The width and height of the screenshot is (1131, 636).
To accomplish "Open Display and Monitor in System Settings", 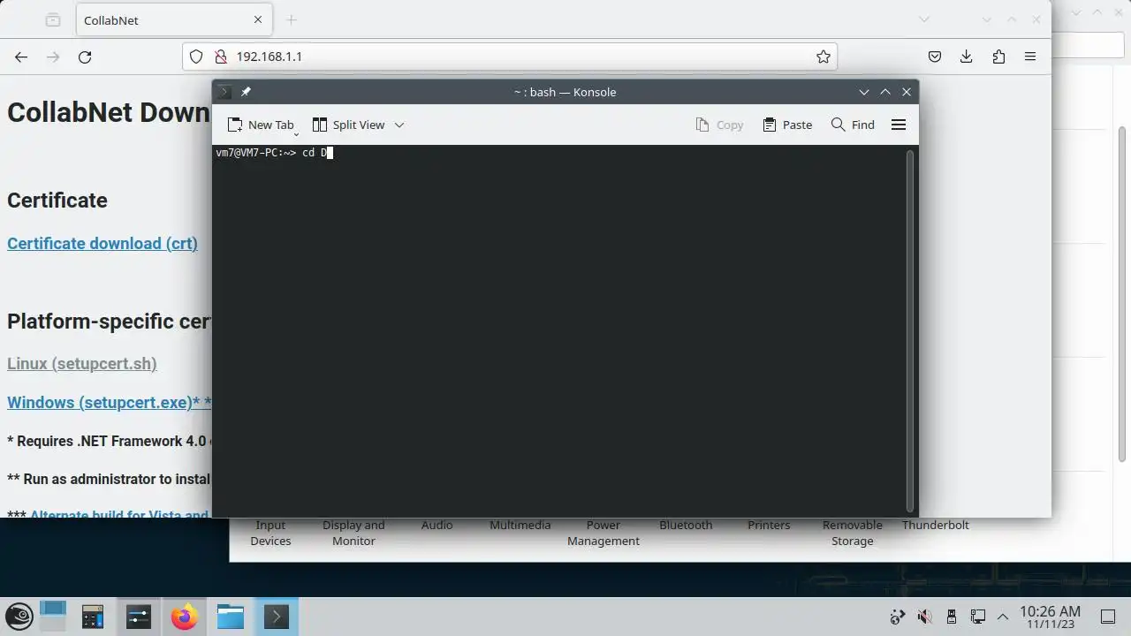I will tap(353, 533).
